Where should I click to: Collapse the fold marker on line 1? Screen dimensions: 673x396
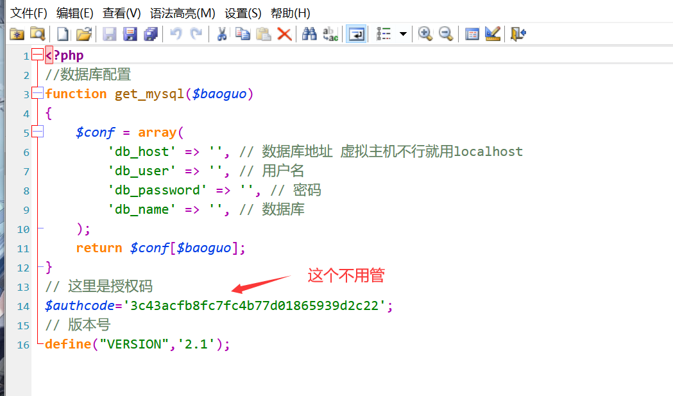point(37,55)
